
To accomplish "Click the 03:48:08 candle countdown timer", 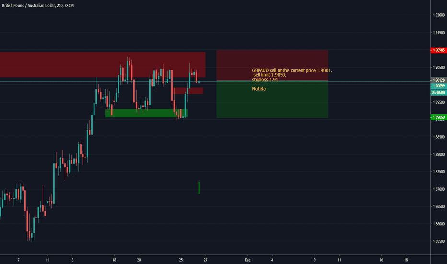I will click(438, 92).
